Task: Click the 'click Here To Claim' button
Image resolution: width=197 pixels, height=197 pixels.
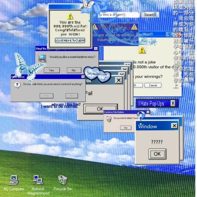Action: (70, 40)
